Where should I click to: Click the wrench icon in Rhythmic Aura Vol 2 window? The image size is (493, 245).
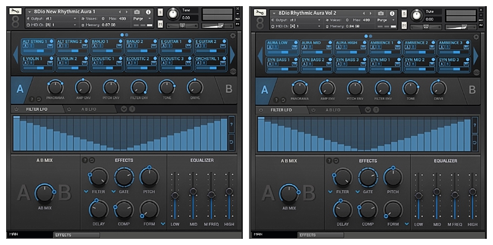[259, 12]
